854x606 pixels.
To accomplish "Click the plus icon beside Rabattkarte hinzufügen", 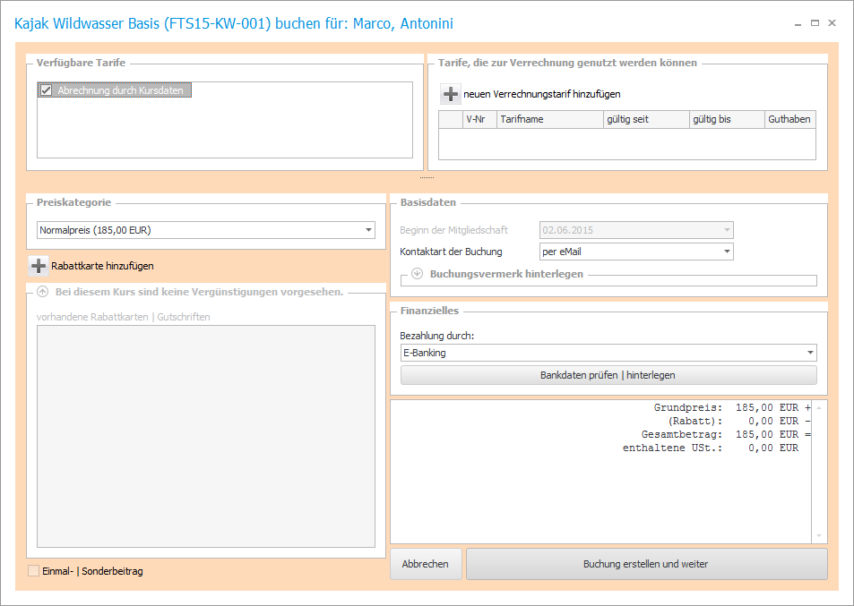I will pyautogui.click(x=39, y=266).
